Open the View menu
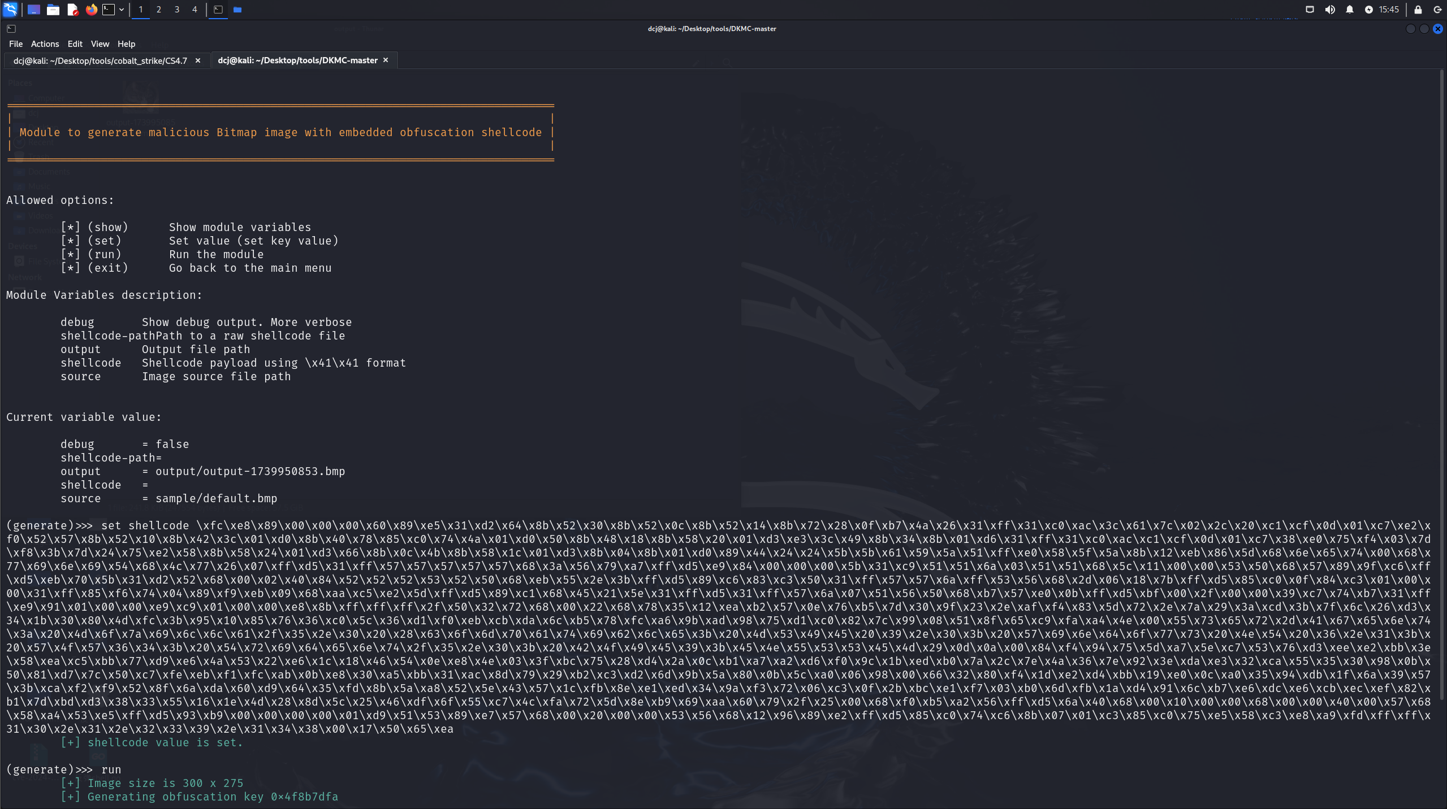Viewport: 1447px width, 809px height. coord(100,44)
